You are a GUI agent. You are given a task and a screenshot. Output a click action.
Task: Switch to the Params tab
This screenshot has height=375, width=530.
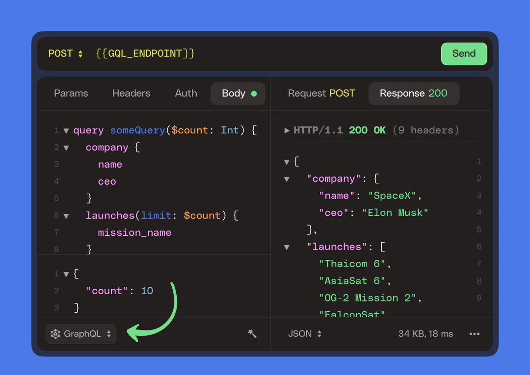71,93
